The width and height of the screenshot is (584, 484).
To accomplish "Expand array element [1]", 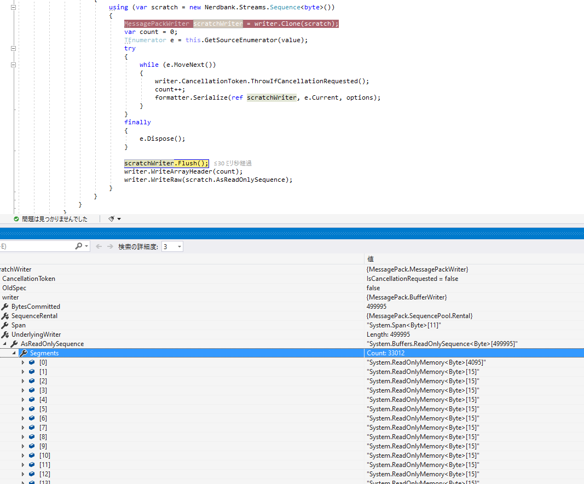I will point(24,371).
